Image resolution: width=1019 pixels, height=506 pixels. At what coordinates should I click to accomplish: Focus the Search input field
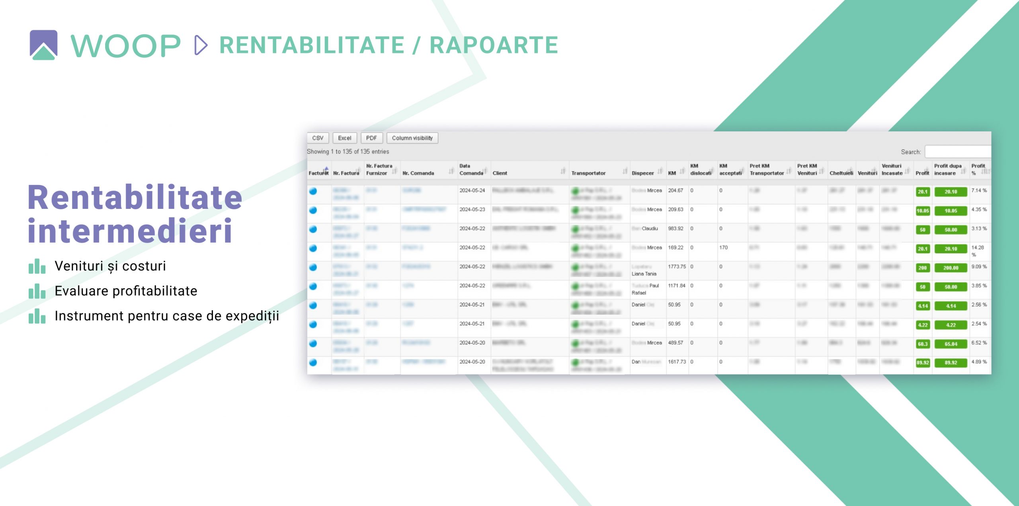click(x=957, y=152)
